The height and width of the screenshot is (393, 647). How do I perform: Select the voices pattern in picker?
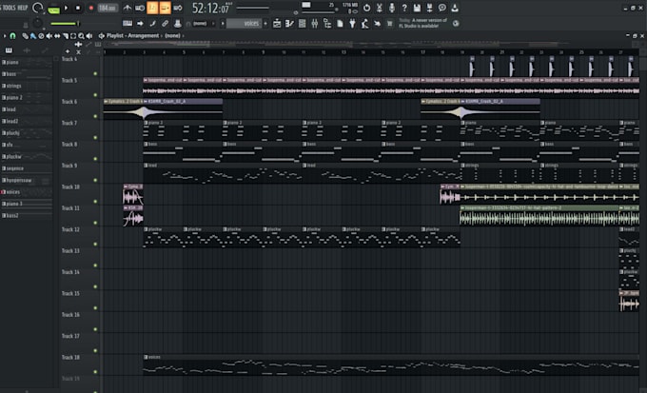tap(27, 192)
